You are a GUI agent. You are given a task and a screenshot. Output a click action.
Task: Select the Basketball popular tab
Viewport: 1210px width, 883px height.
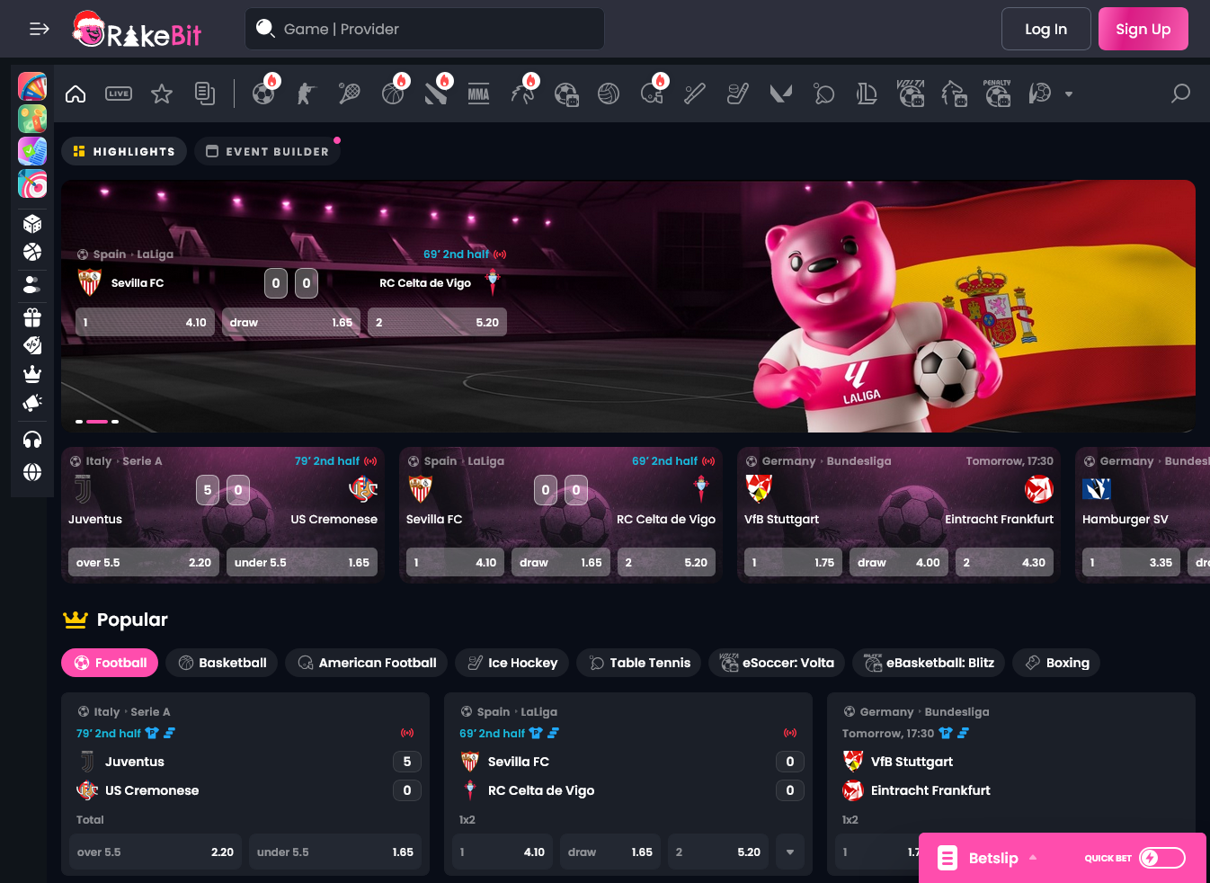point(222,663)
